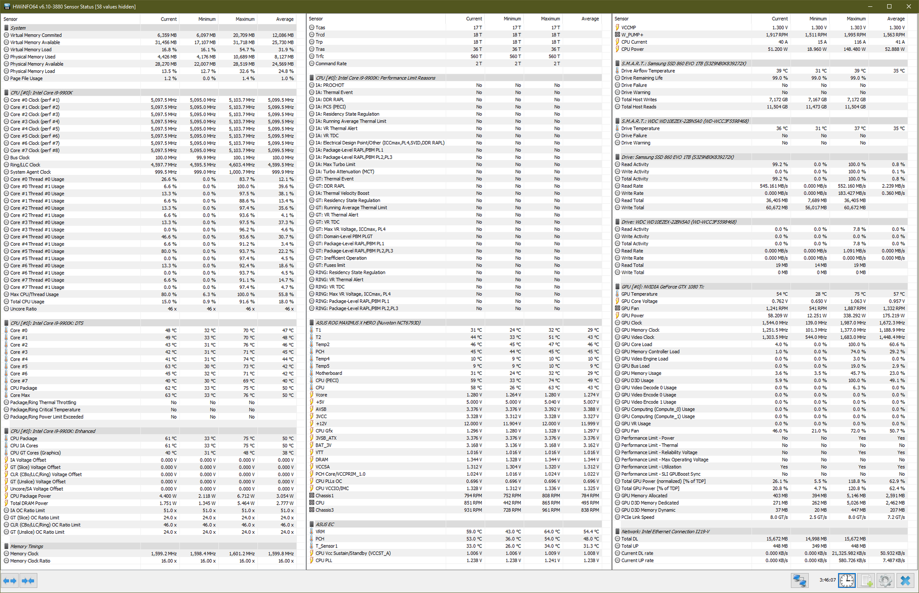Click the clock reset timer button
Viewport: 919px width, 593px height.
point(847,581)
